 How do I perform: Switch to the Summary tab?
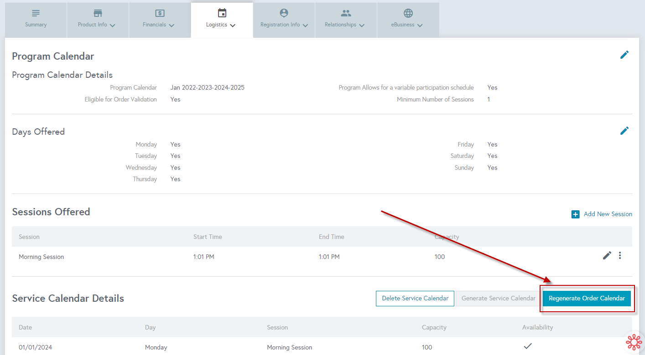pos(36,20)
